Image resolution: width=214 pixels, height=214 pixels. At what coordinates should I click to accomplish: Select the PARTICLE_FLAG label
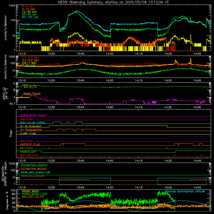coord(30,144)
